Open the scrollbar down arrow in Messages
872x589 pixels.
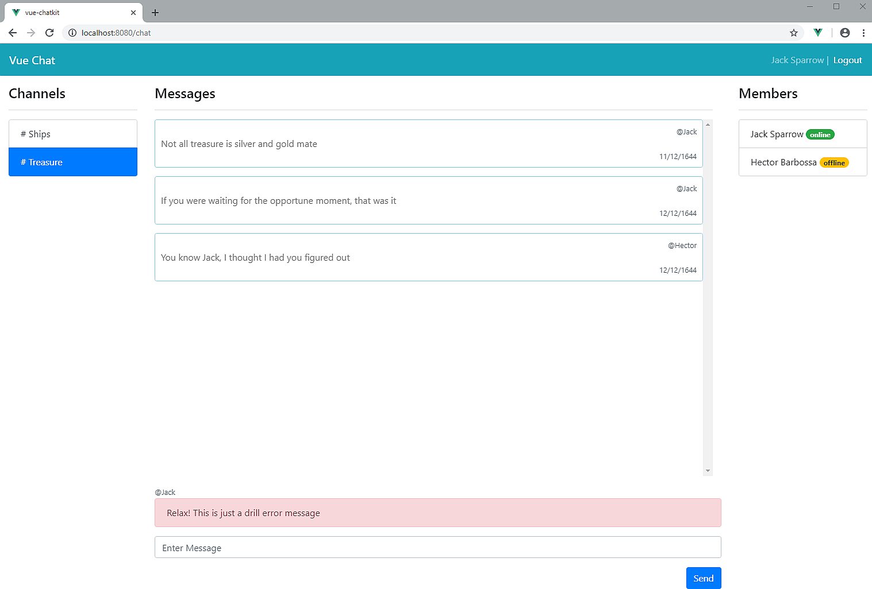pyautogui.click(x=708, y=471)
